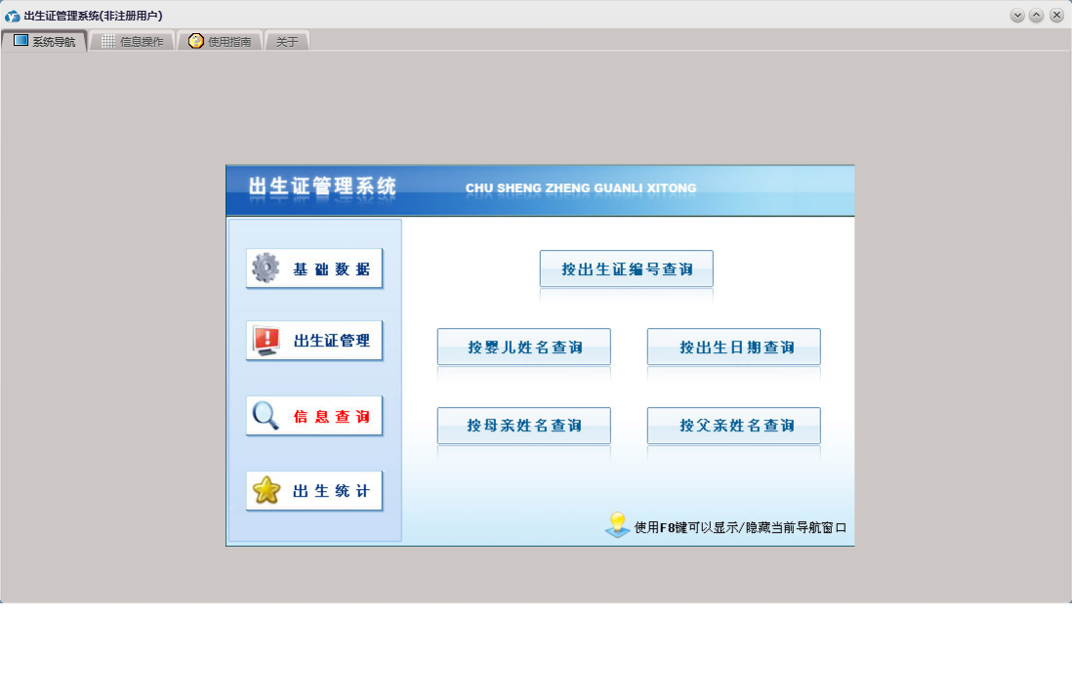
Task: Click the F8 hint text 使用F8键可以显示/隐藏当前导航窗口
Action: [x=740, y=527]
